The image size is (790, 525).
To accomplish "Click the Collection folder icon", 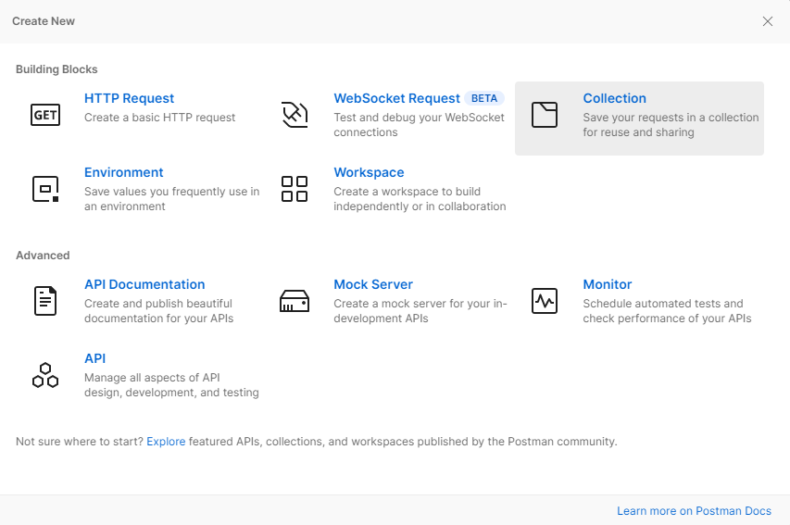I will [545, 115].
